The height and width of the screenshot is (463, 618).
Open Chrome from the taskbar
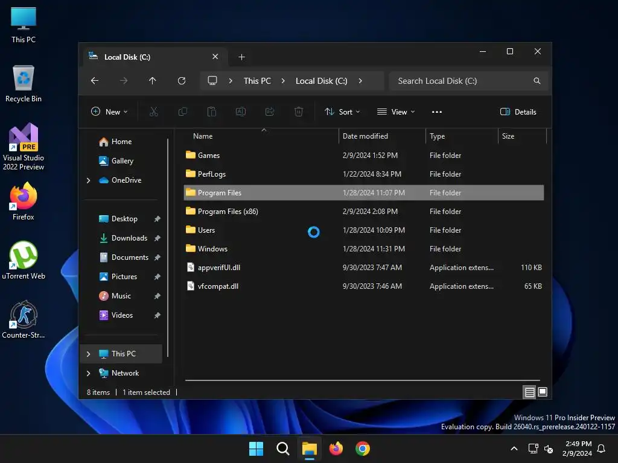[x=363, y=449]
